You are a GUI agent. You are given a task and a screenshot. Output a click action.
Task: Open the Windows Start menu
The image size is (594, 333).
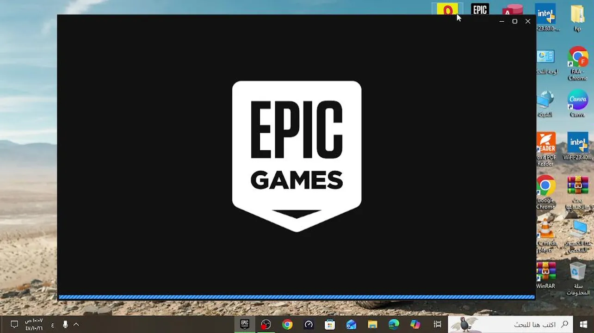click(583, 324)
